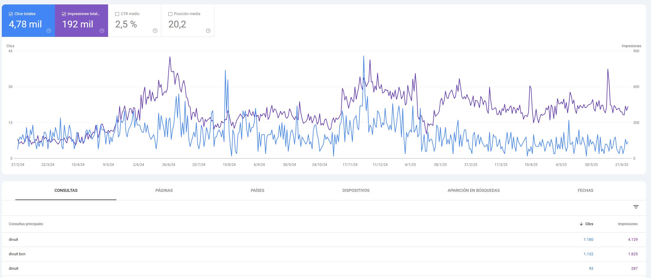This screenshot has width=651, height=278.
Task: Select the 'divuit bcn' query row
Action: click(x=17, y=254)
